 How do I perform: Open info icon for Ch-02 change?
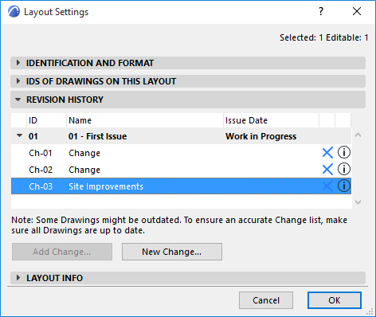pos(344,169)
